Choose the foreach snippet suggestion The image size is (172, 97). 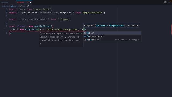coord(112,40)
